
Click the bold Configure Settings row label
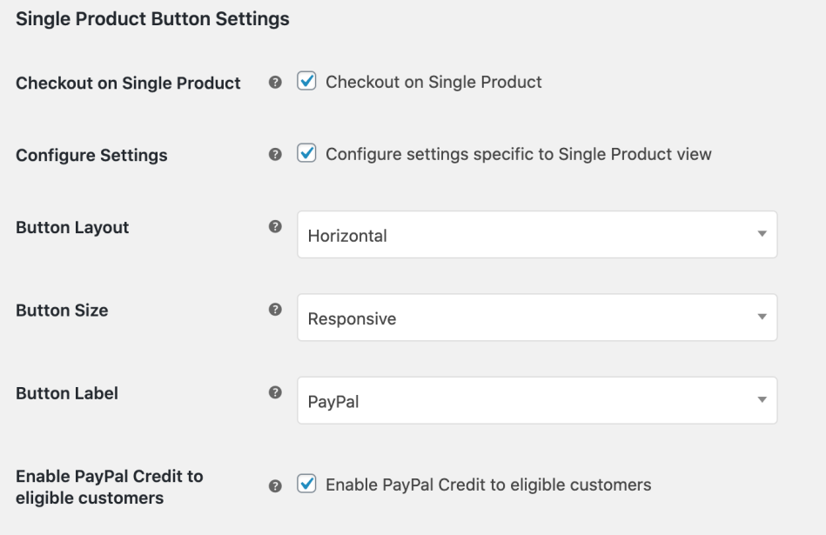click(91, 156)
